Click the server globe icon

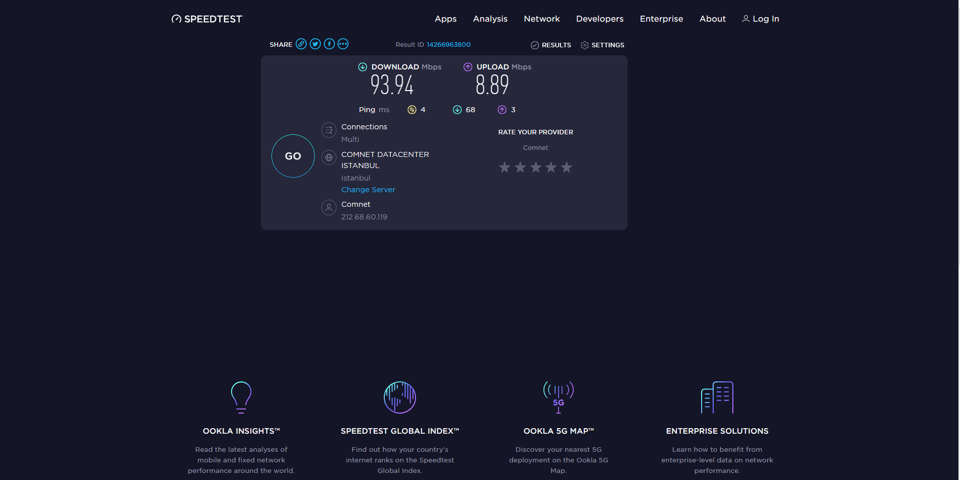[x=329, y=157]
